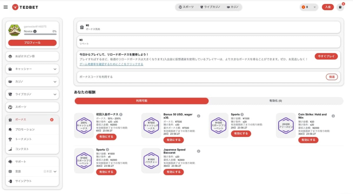
Task: Click サインアウト to sign out
Action: 32,181
